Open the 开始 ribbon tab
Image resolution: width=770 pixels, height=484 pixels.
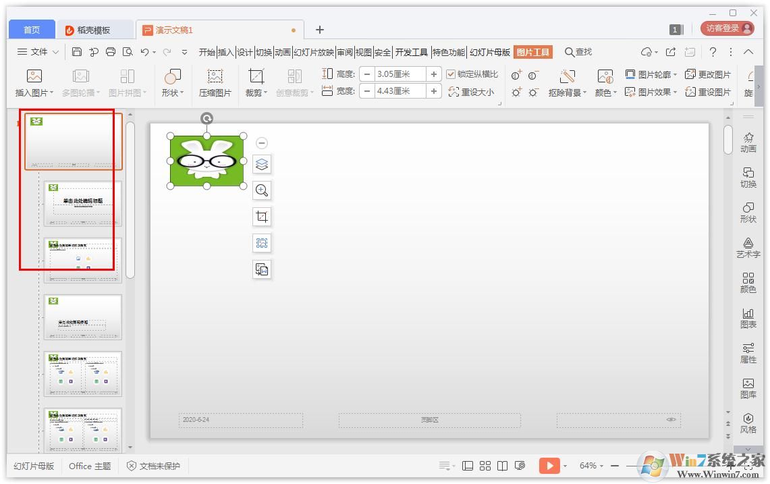tap(207, 52)
